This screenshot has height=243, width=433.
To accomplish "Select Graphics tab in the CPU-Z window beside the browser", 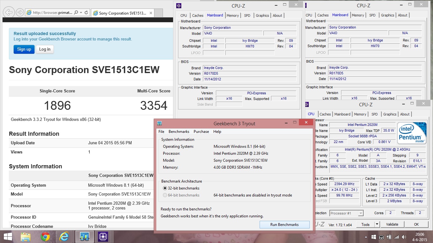I will (262, 16).
